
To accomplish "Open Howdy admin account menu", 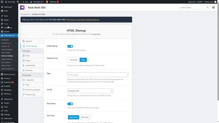I will [x=210, y=2].
